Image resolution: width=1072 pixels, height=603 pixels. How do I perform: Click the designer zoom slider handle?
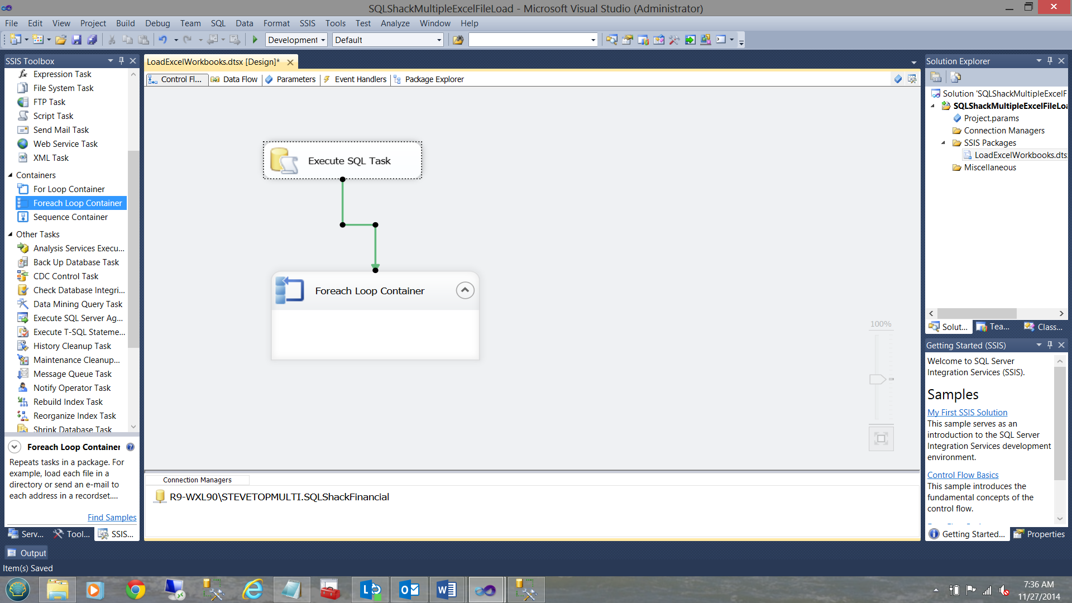[877, 379]
